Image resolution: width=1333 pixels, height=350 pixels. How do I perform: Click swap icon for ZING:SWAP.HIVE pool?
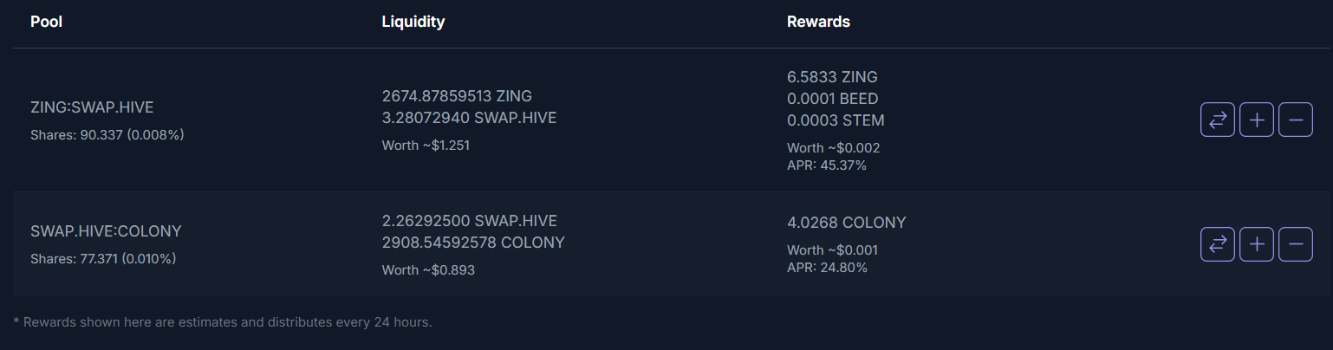[x=1217, y=120]
